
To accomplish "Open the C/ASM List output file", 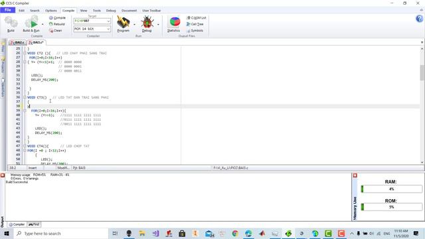I will point(197,18).
